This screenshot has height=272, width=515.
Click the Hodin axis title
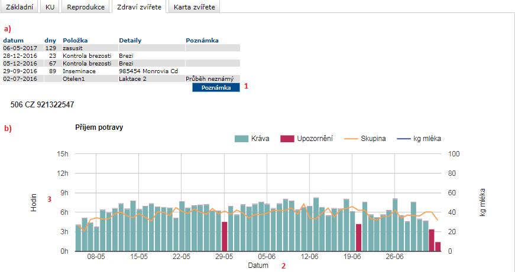click(x=34, y=202)
